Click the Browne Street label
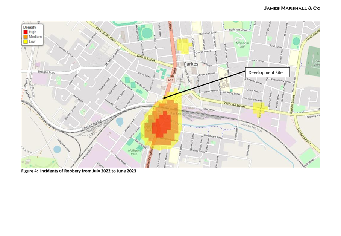This screenshot has width=341, height=236. tap(207, 74)
